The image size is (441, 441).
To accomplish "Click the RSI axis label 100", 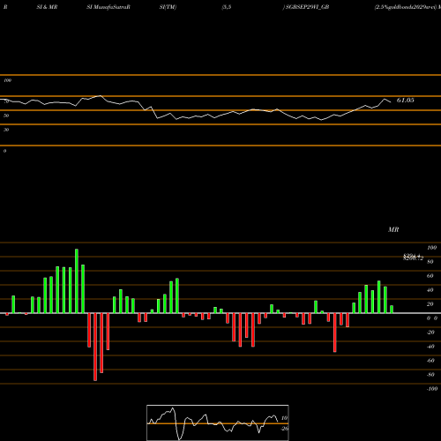I will pyautogui.click(x=8, y=80).
